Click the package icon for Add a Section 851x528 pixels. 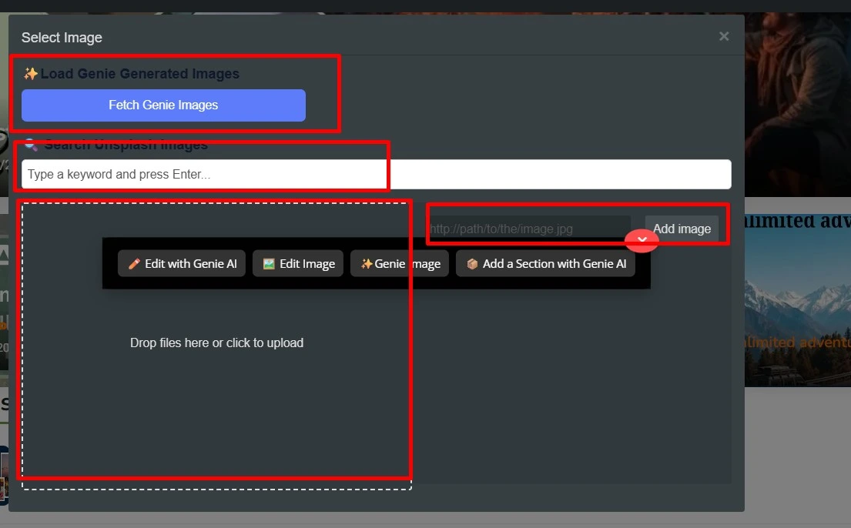472,264
